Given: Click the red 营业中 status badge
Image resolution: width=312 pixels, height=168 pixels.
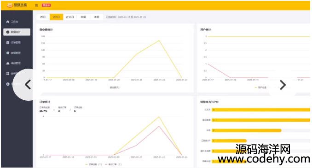Looking at the screenshot, I should (x=46, y=5).
